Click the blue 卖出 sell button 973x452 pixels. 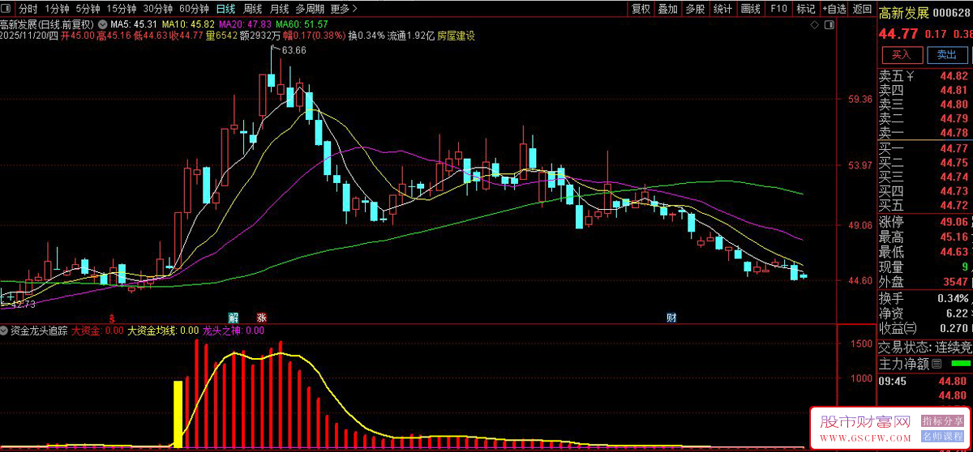point(947,55)
